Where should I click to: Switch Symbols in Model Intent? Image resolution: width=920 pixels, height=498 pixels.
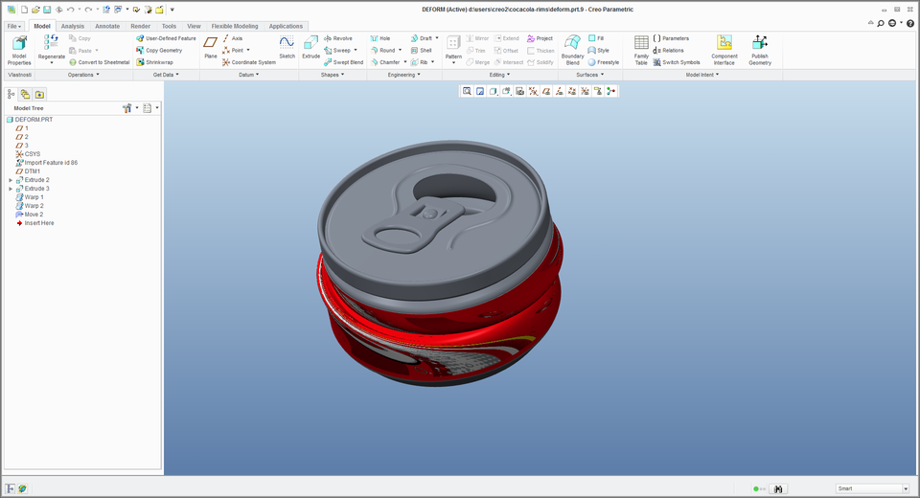coord(677,62)
